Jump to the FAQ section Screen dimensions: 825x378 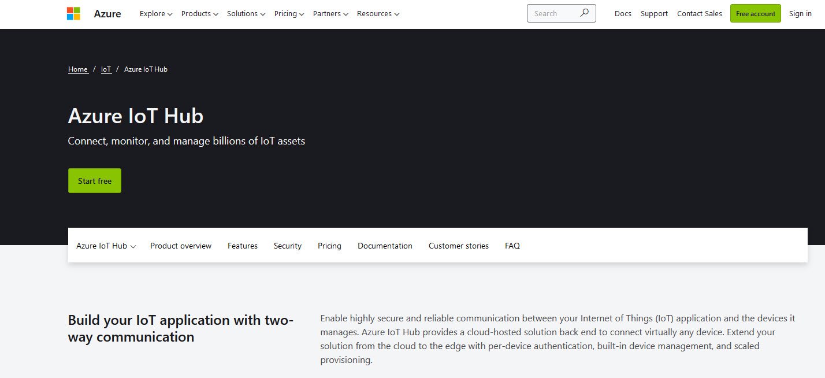(x=512, y=246)
